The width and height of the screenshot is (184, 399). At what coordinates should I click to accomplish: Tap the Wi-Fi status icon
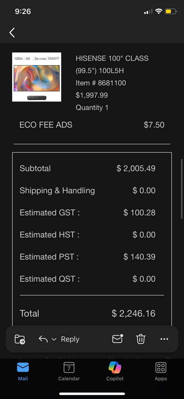pos(159,11)
